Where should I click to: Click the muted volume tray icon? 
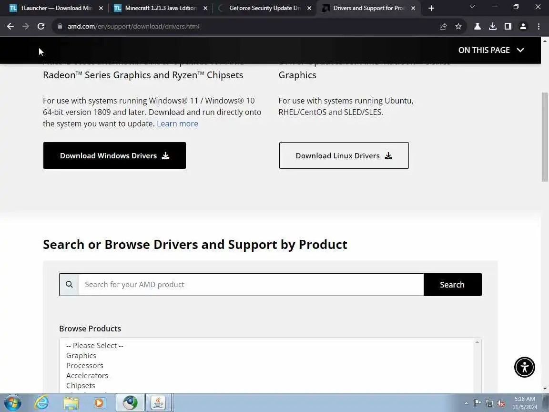(501, 403)
